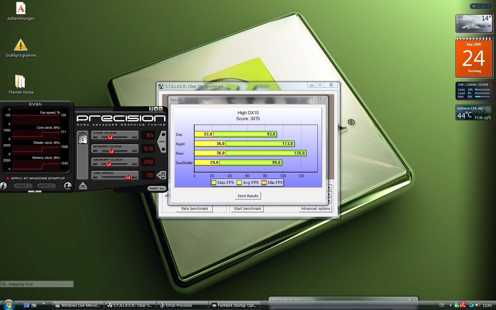
Task: Switch to FurMark Startup Options taskbar item
Action: point(235,305)
